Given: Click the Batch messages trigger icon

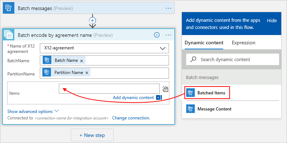Looking at the screenshot, I should point(9,8).
